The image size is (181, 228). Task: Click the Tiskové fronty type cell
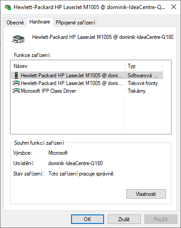tap(143, 83)
